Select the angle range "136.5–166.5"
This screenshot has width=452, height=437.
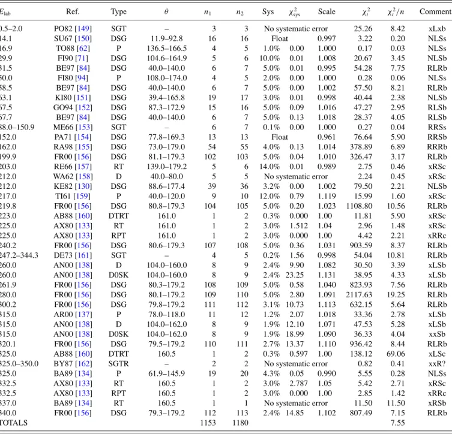[x=167, y=49]
